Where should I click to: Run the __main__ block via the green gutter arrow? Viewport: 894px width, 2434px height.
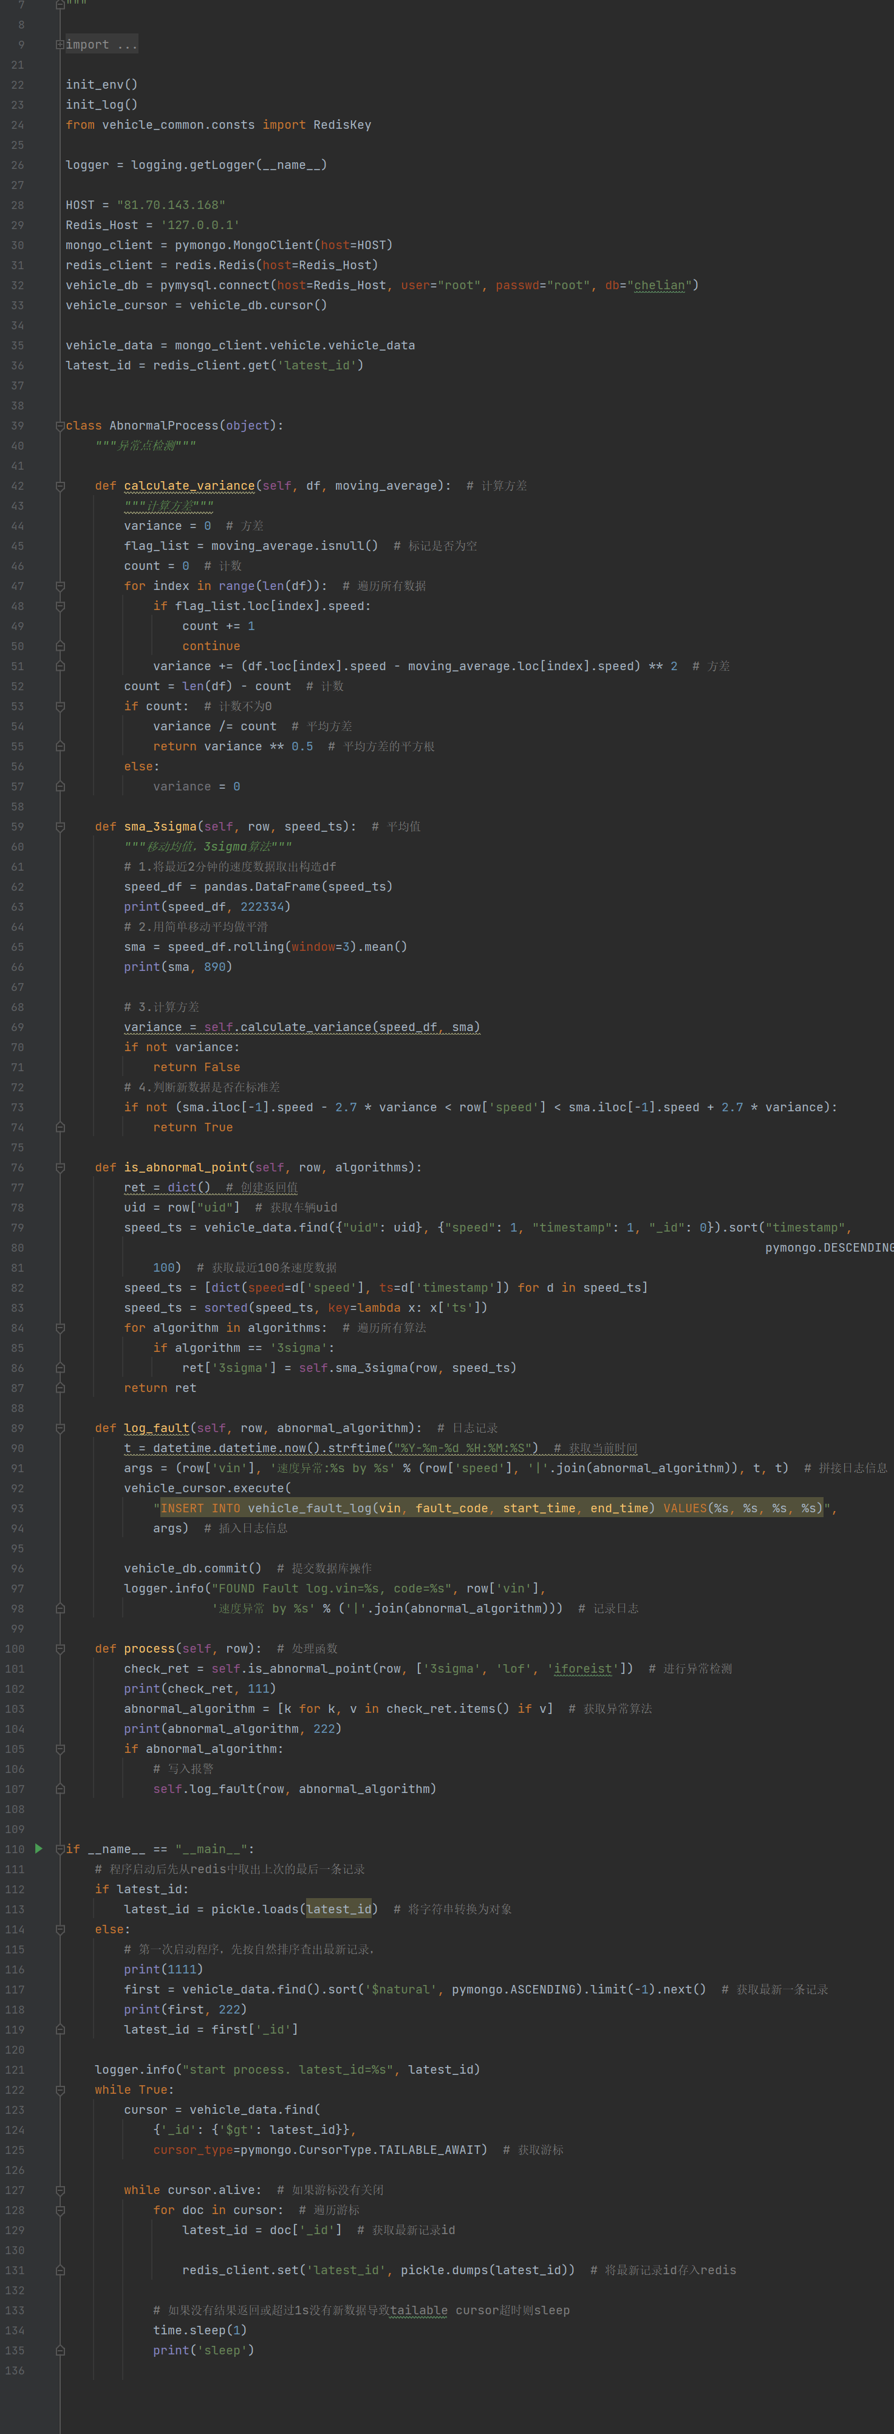39,1848
